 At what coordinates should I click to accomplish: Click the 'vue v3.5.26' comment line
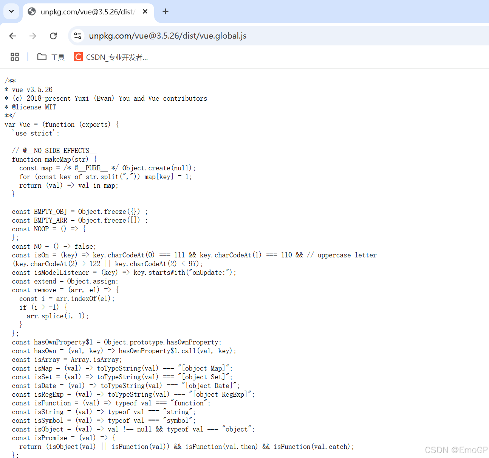(29, 90)
